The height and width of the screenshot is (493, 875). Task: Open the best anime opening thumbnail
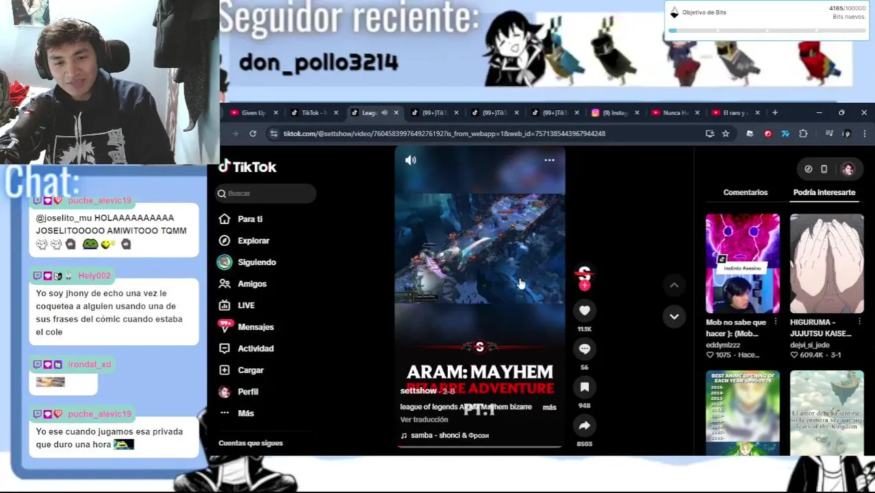742,413
